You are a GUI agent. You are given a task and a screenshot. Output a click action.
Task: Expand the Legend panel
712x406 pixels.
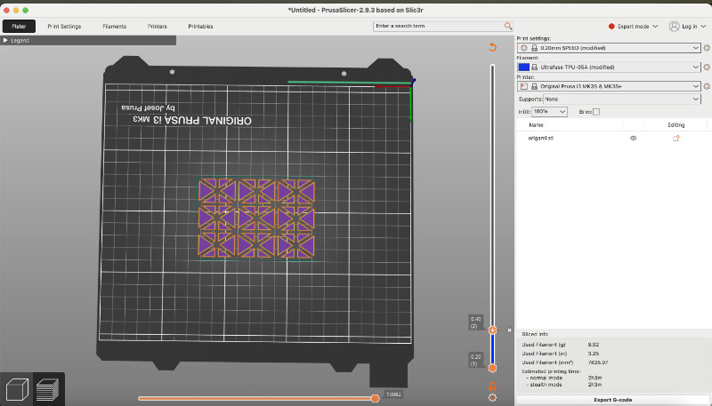(x=6, y=41)
